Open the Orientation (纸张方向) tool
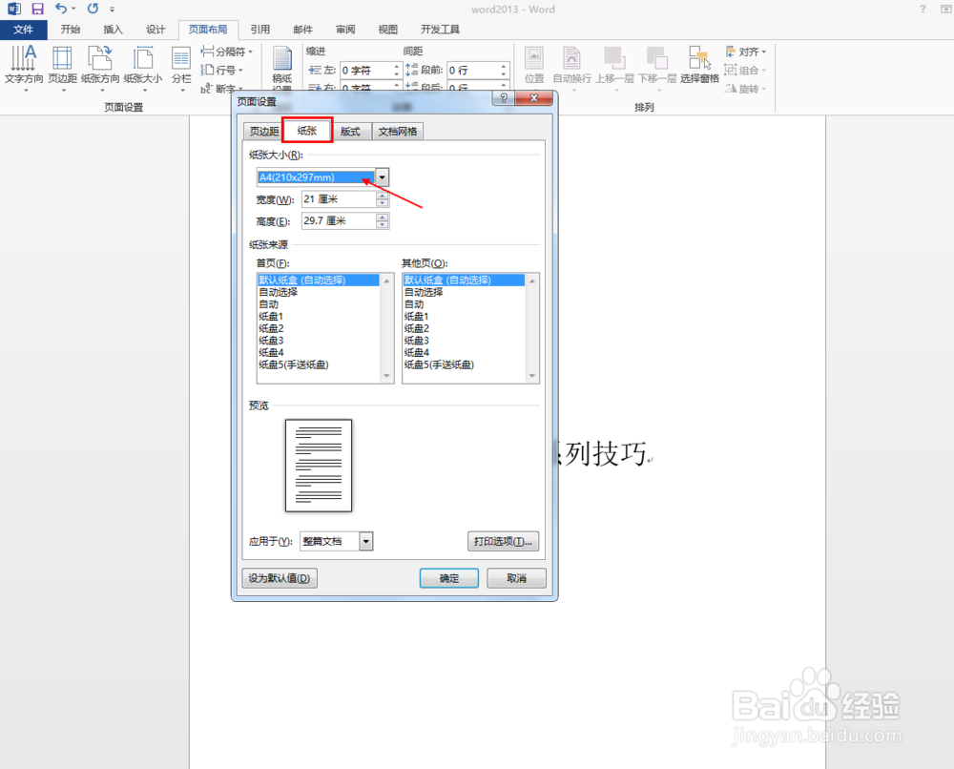The width and height of the screenshot is (954, 769). tap(100, 68)
